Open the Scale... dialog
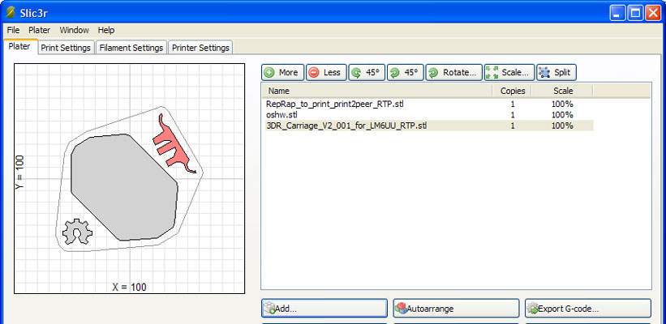Image resolution: width=666 pixels, height=324 pixels. pos(509,72)
